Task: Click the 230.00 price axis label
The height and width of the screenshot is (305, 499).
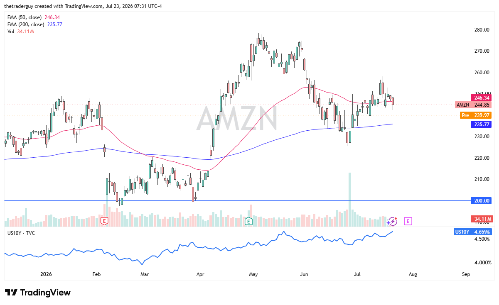Action: pos(481,137)
